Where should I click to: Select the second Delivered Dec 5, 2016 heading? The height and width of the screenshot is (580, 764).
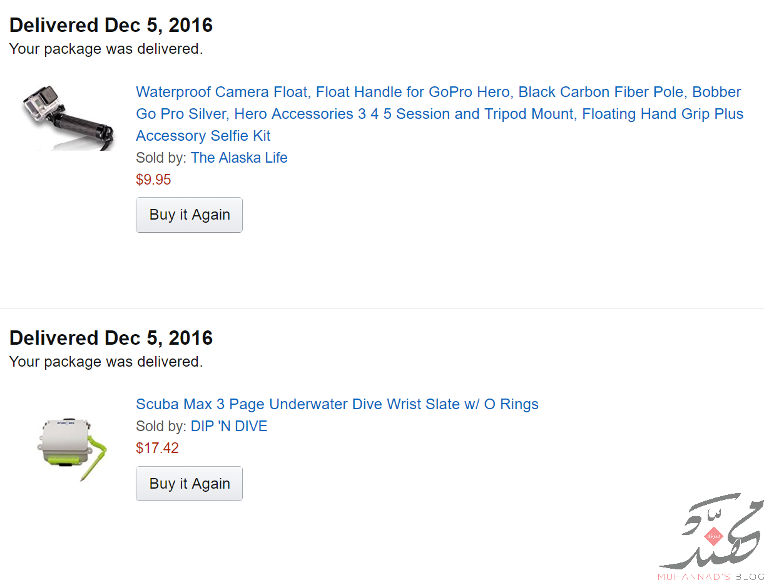click(111, 338)
